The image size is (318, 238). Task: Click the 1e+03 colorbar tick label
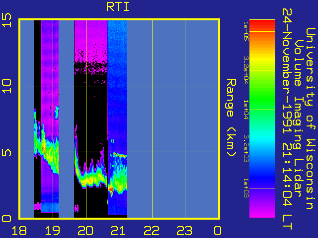click(x=246, y=188)
